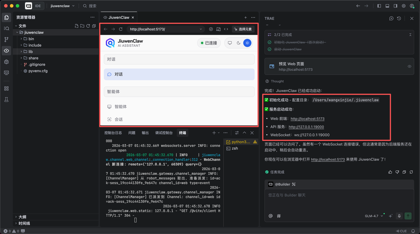This screenshot has height=234, width=420.
Task: Open the Web 前端 localhost:5173 link
Action: [307, 119]
